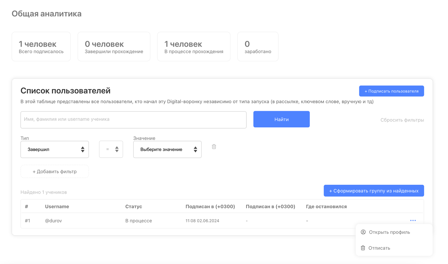Image resolution: width=448 pixels, height=264 pixels.
Task: Click the 0 человек Завершили прохождение card
Action: 114,46
